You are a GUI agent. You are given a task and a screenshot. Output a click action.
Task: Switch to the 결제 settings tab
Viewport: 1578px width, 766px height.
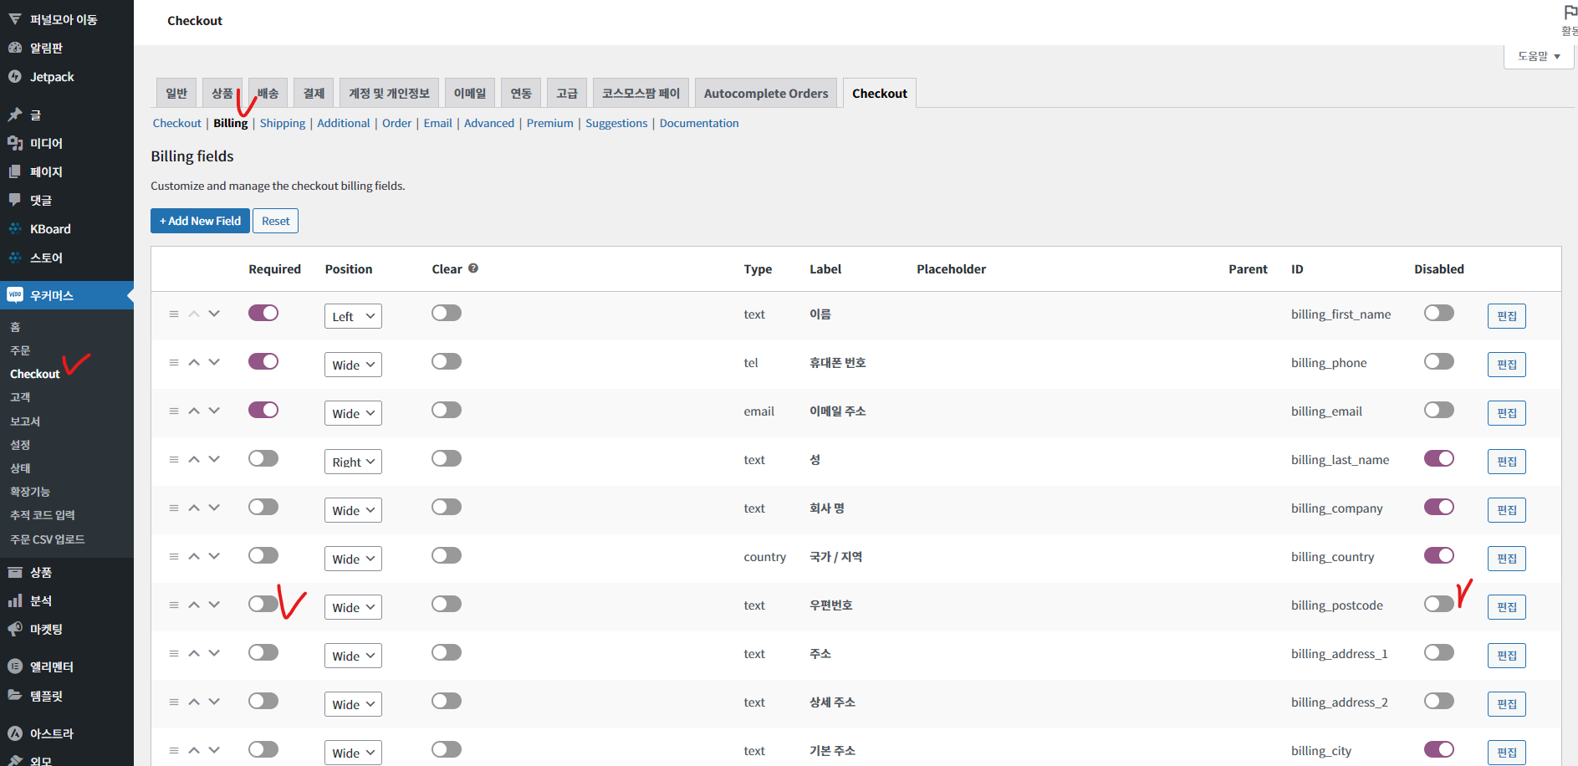coord(314,93)
